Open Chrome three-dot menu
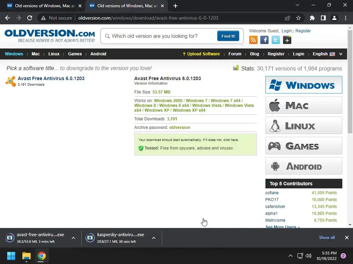The image size is (353, 264). (x=345, y=18)
